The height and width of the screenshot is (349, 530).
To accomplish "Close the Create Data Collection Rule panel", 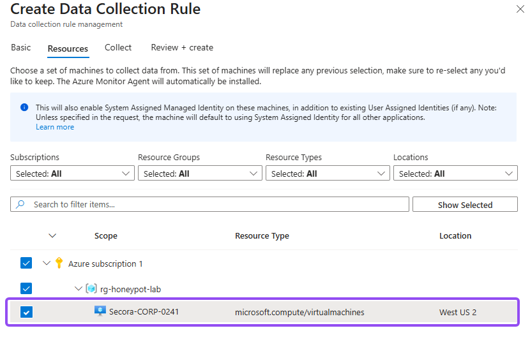I will click(520, 9).
